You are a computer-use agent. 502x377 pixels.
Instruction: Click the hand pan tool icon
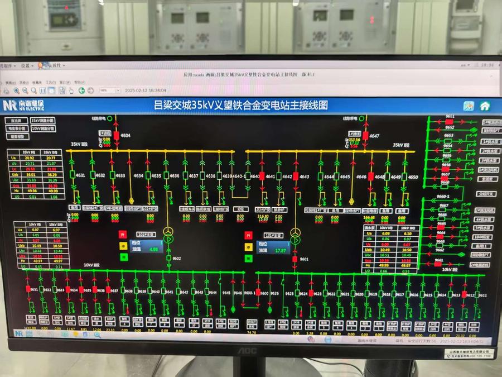pos(71,90)
